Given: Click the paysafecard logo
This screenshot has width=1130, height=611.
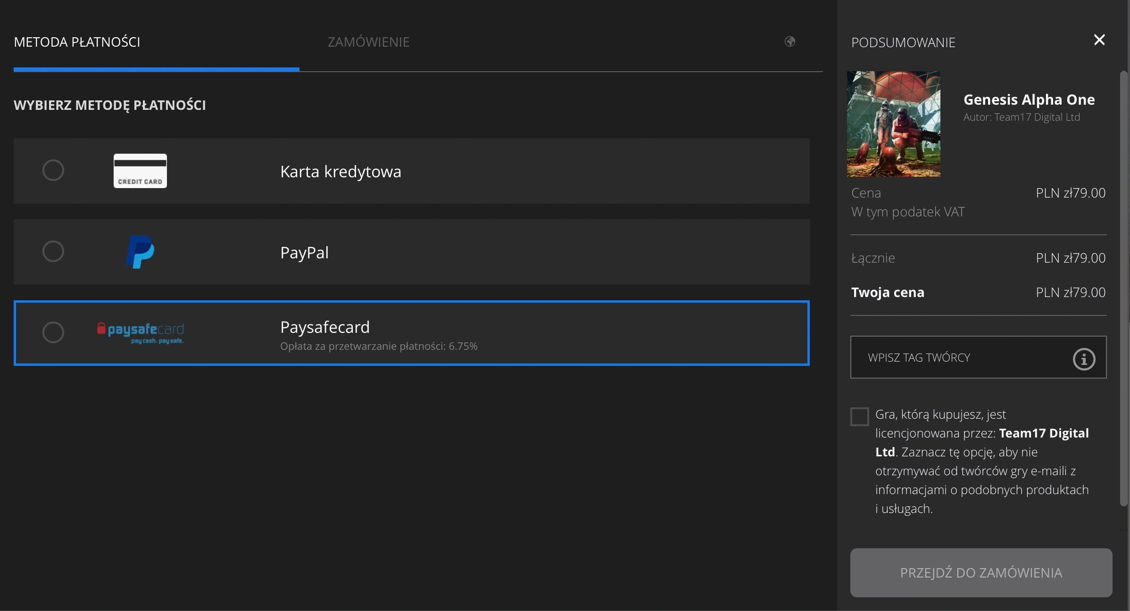Looking at the screenshot, I should [140, 333].
